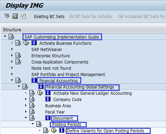This screenshot has width=166, height=134.
Task: Select Enterprise Structure entry
Action: pyautogui.click(x=50, y=56)
